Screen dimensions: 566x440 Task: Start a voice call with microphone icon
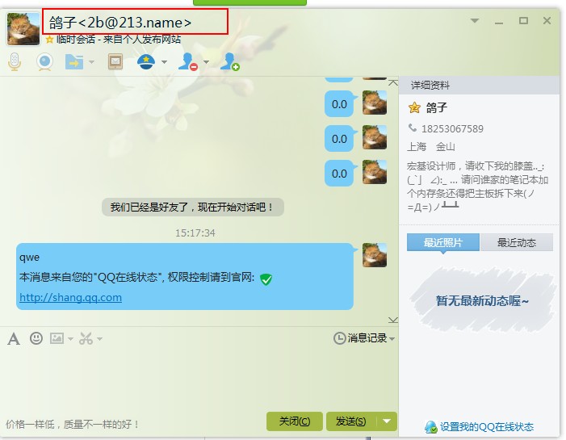[15, 61]
